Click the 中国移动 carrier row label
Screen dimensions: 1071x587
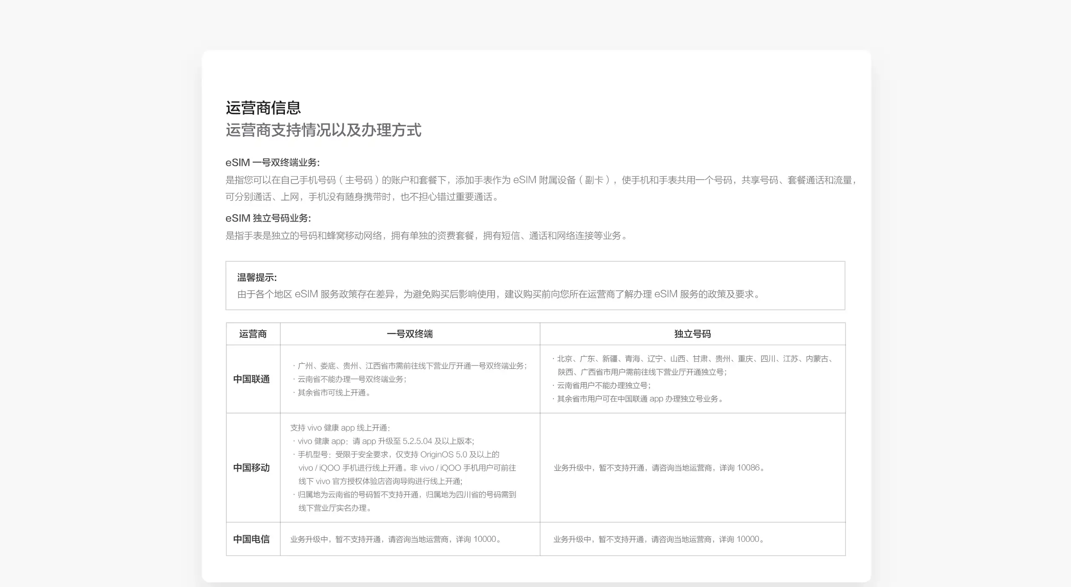tap(252, 468)
